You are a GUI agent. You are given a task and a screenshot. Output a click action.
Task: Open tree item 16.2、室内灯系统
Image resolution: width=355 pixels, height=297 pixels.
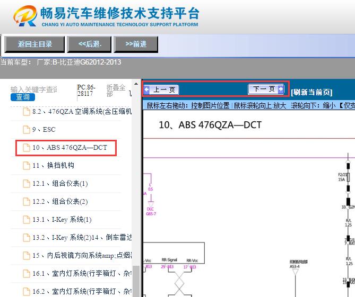point(82,291)
